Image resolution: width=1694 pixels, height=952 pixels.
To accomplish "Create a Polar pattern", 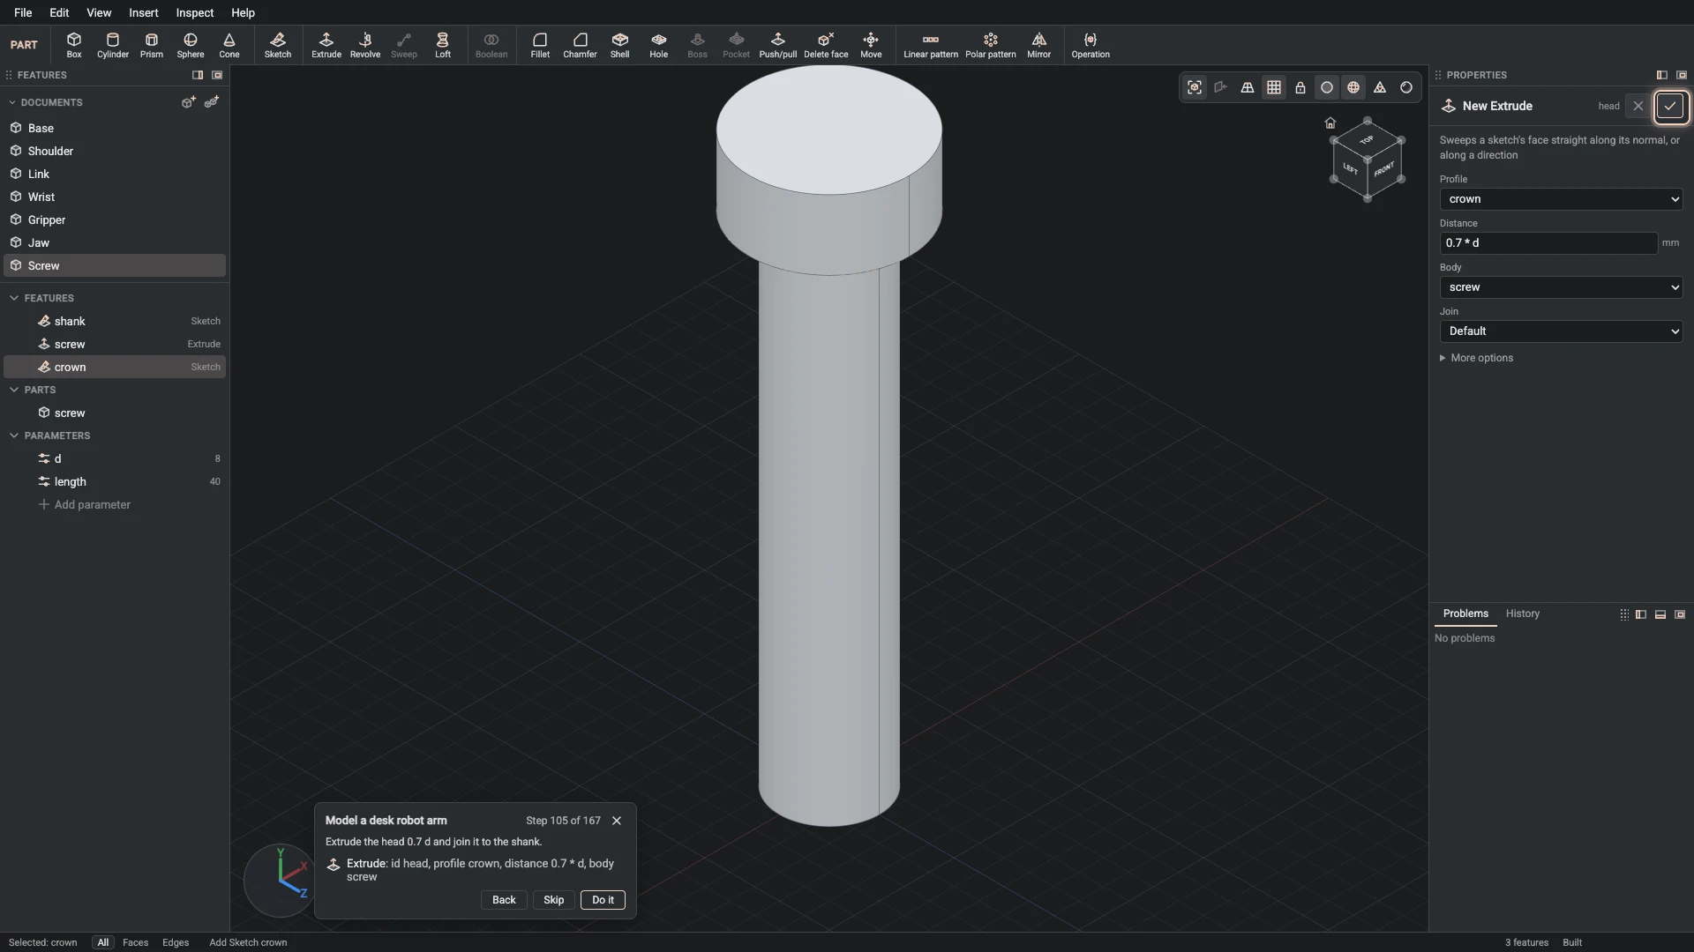I will click(x=991, y=45).
